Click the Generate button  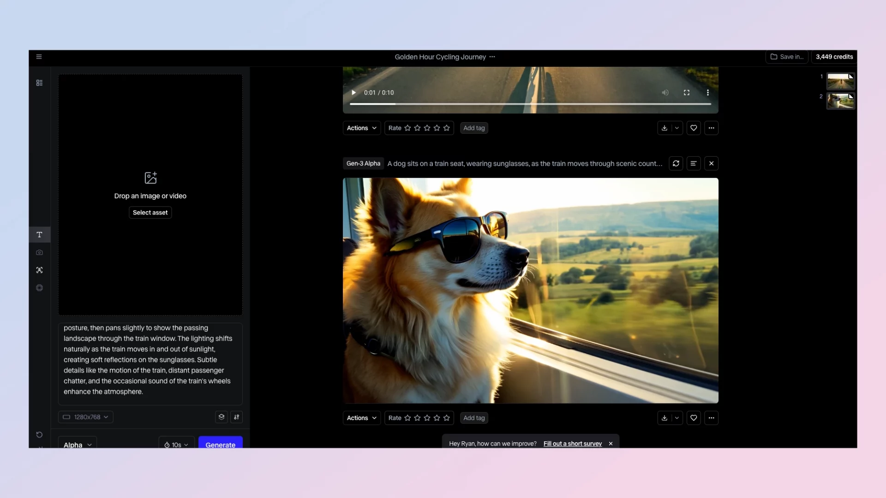(220, 445)
